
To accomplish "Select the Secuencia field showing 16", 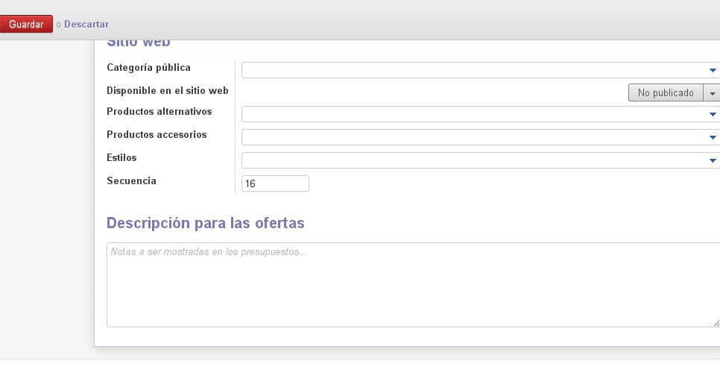I will (275, 183).
